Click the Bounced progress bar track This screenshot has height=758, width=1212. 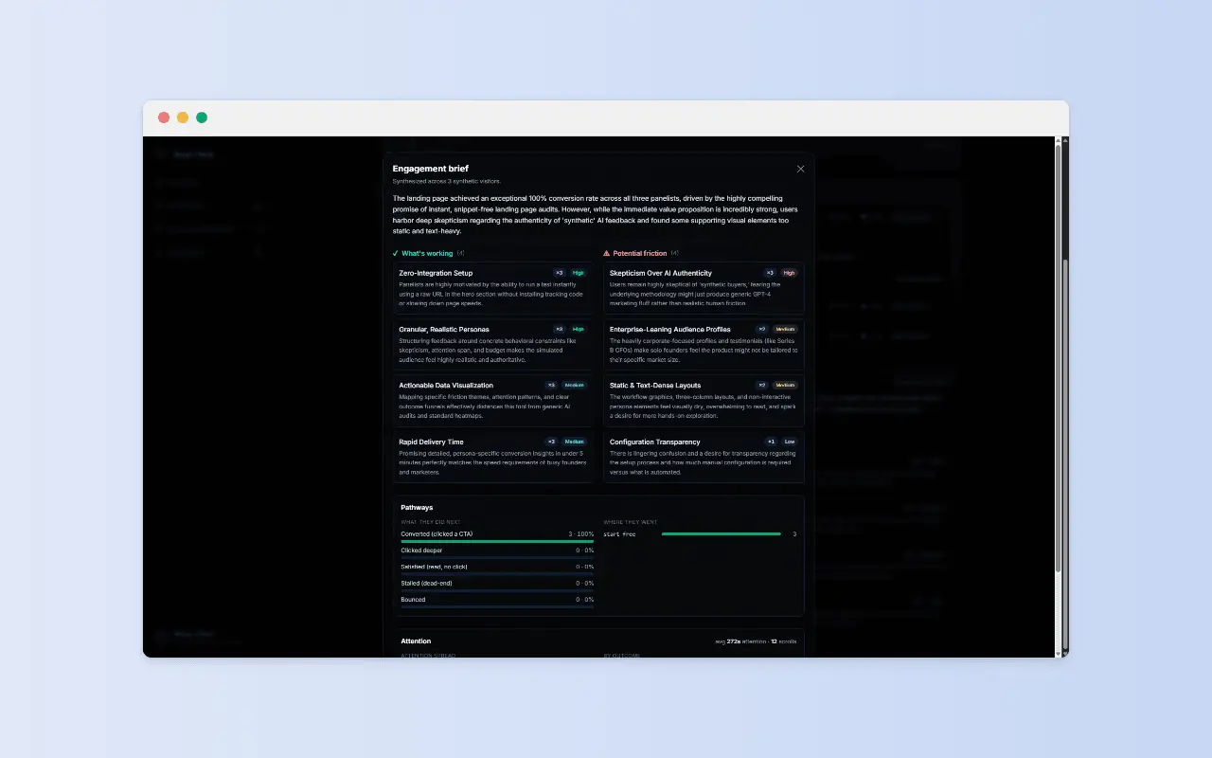pos(497,606)
